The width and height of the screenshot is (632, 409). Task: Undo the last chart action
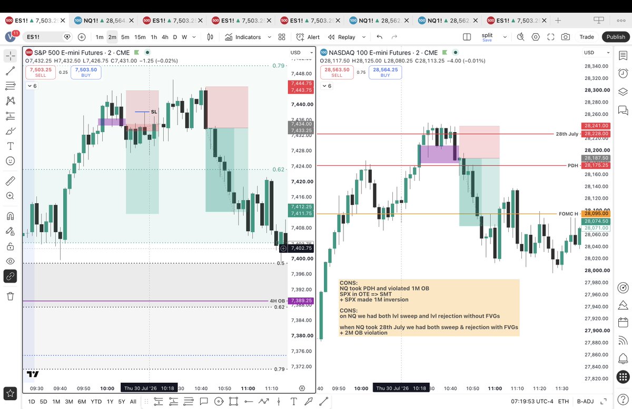[380, 37]
